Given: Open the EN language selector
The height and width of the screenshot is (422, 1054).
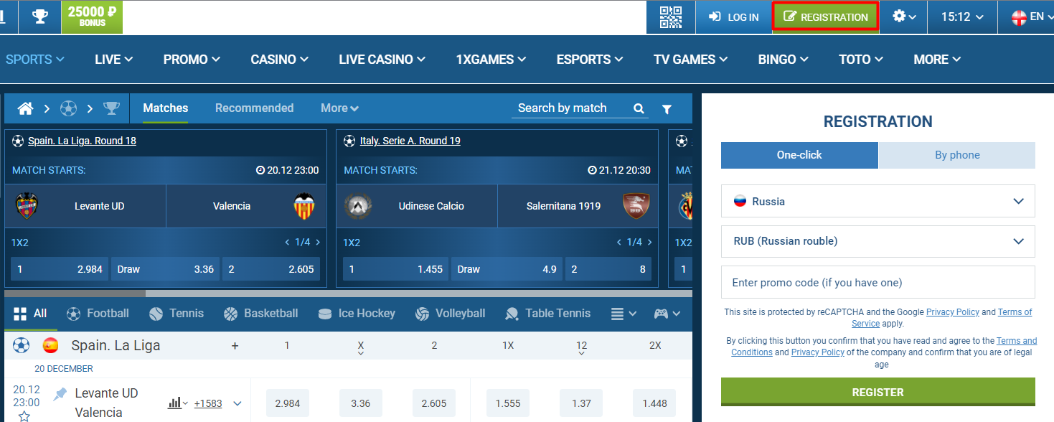Looking at the screenshot, I should (x=1032, y=17).
